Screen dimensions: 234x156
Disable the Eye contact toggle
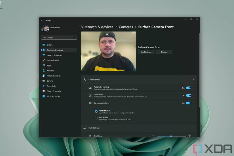pyautogui.click(x=189, y=96)
